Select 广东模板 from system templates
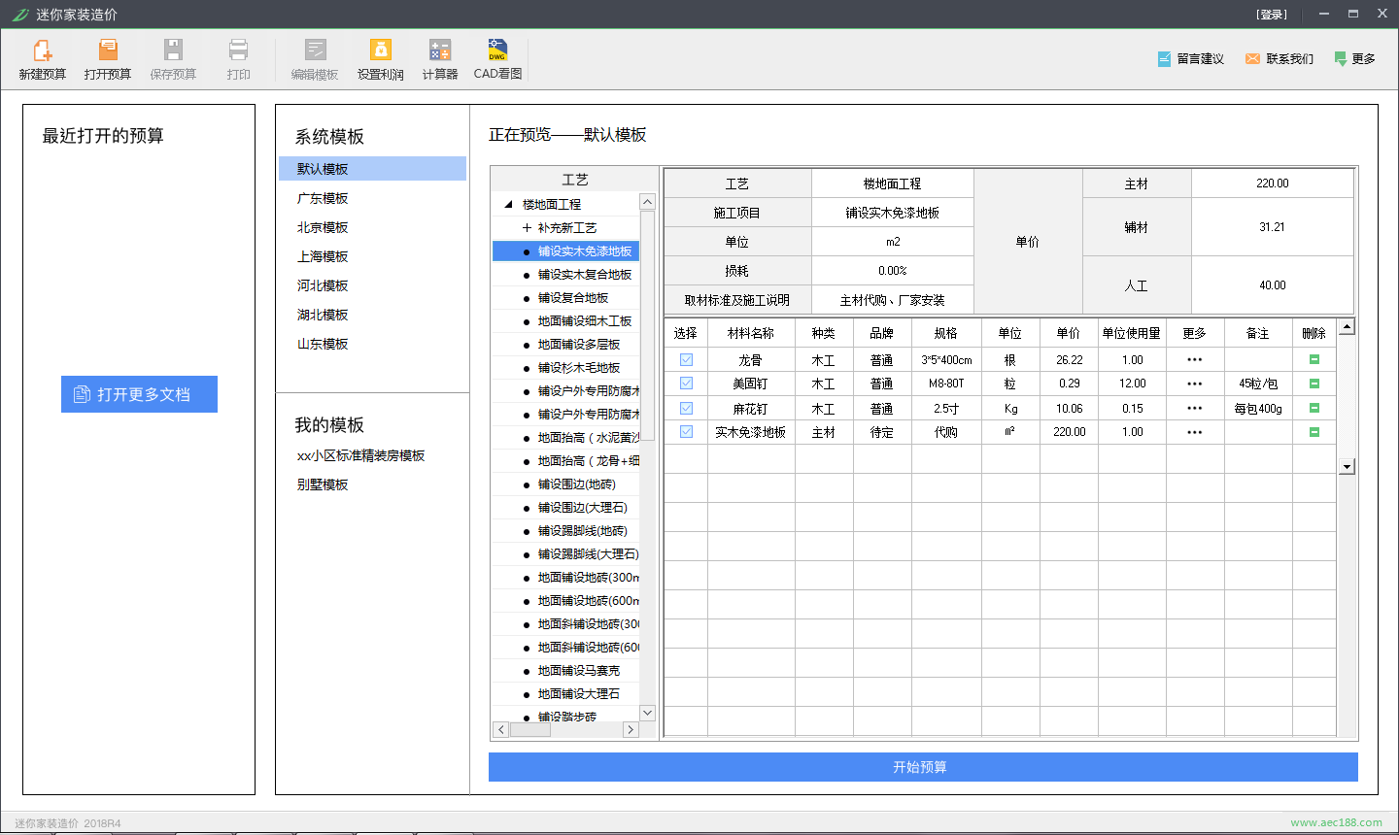1399x835 pixels. [323, 198]
